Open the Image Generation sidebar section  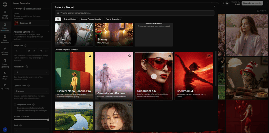[5, 27]
